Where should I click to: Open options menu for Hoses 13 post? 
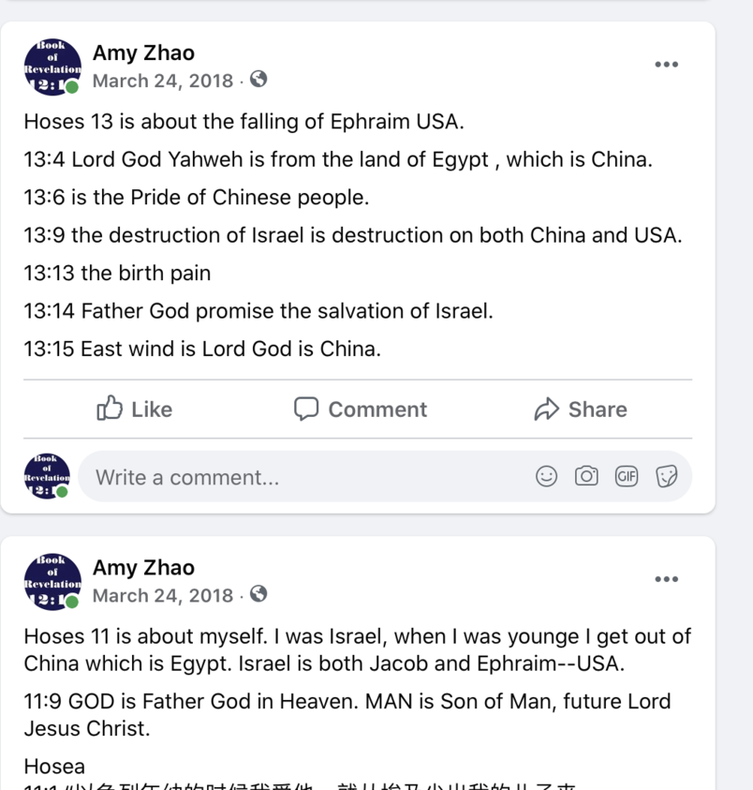pyautogui.click(x=666, y=65)
